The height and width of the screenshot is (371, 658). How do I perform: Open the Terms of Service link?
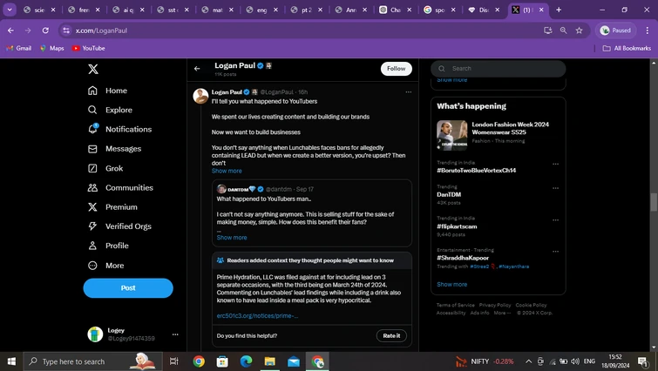455,305
